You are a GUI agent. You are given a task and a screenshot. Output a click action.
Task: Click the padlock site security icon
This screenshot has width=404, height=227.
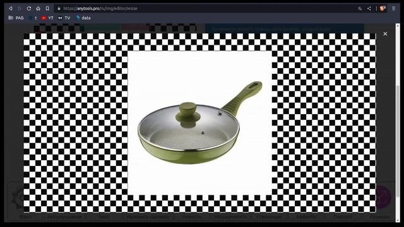(x=59, y=8)
